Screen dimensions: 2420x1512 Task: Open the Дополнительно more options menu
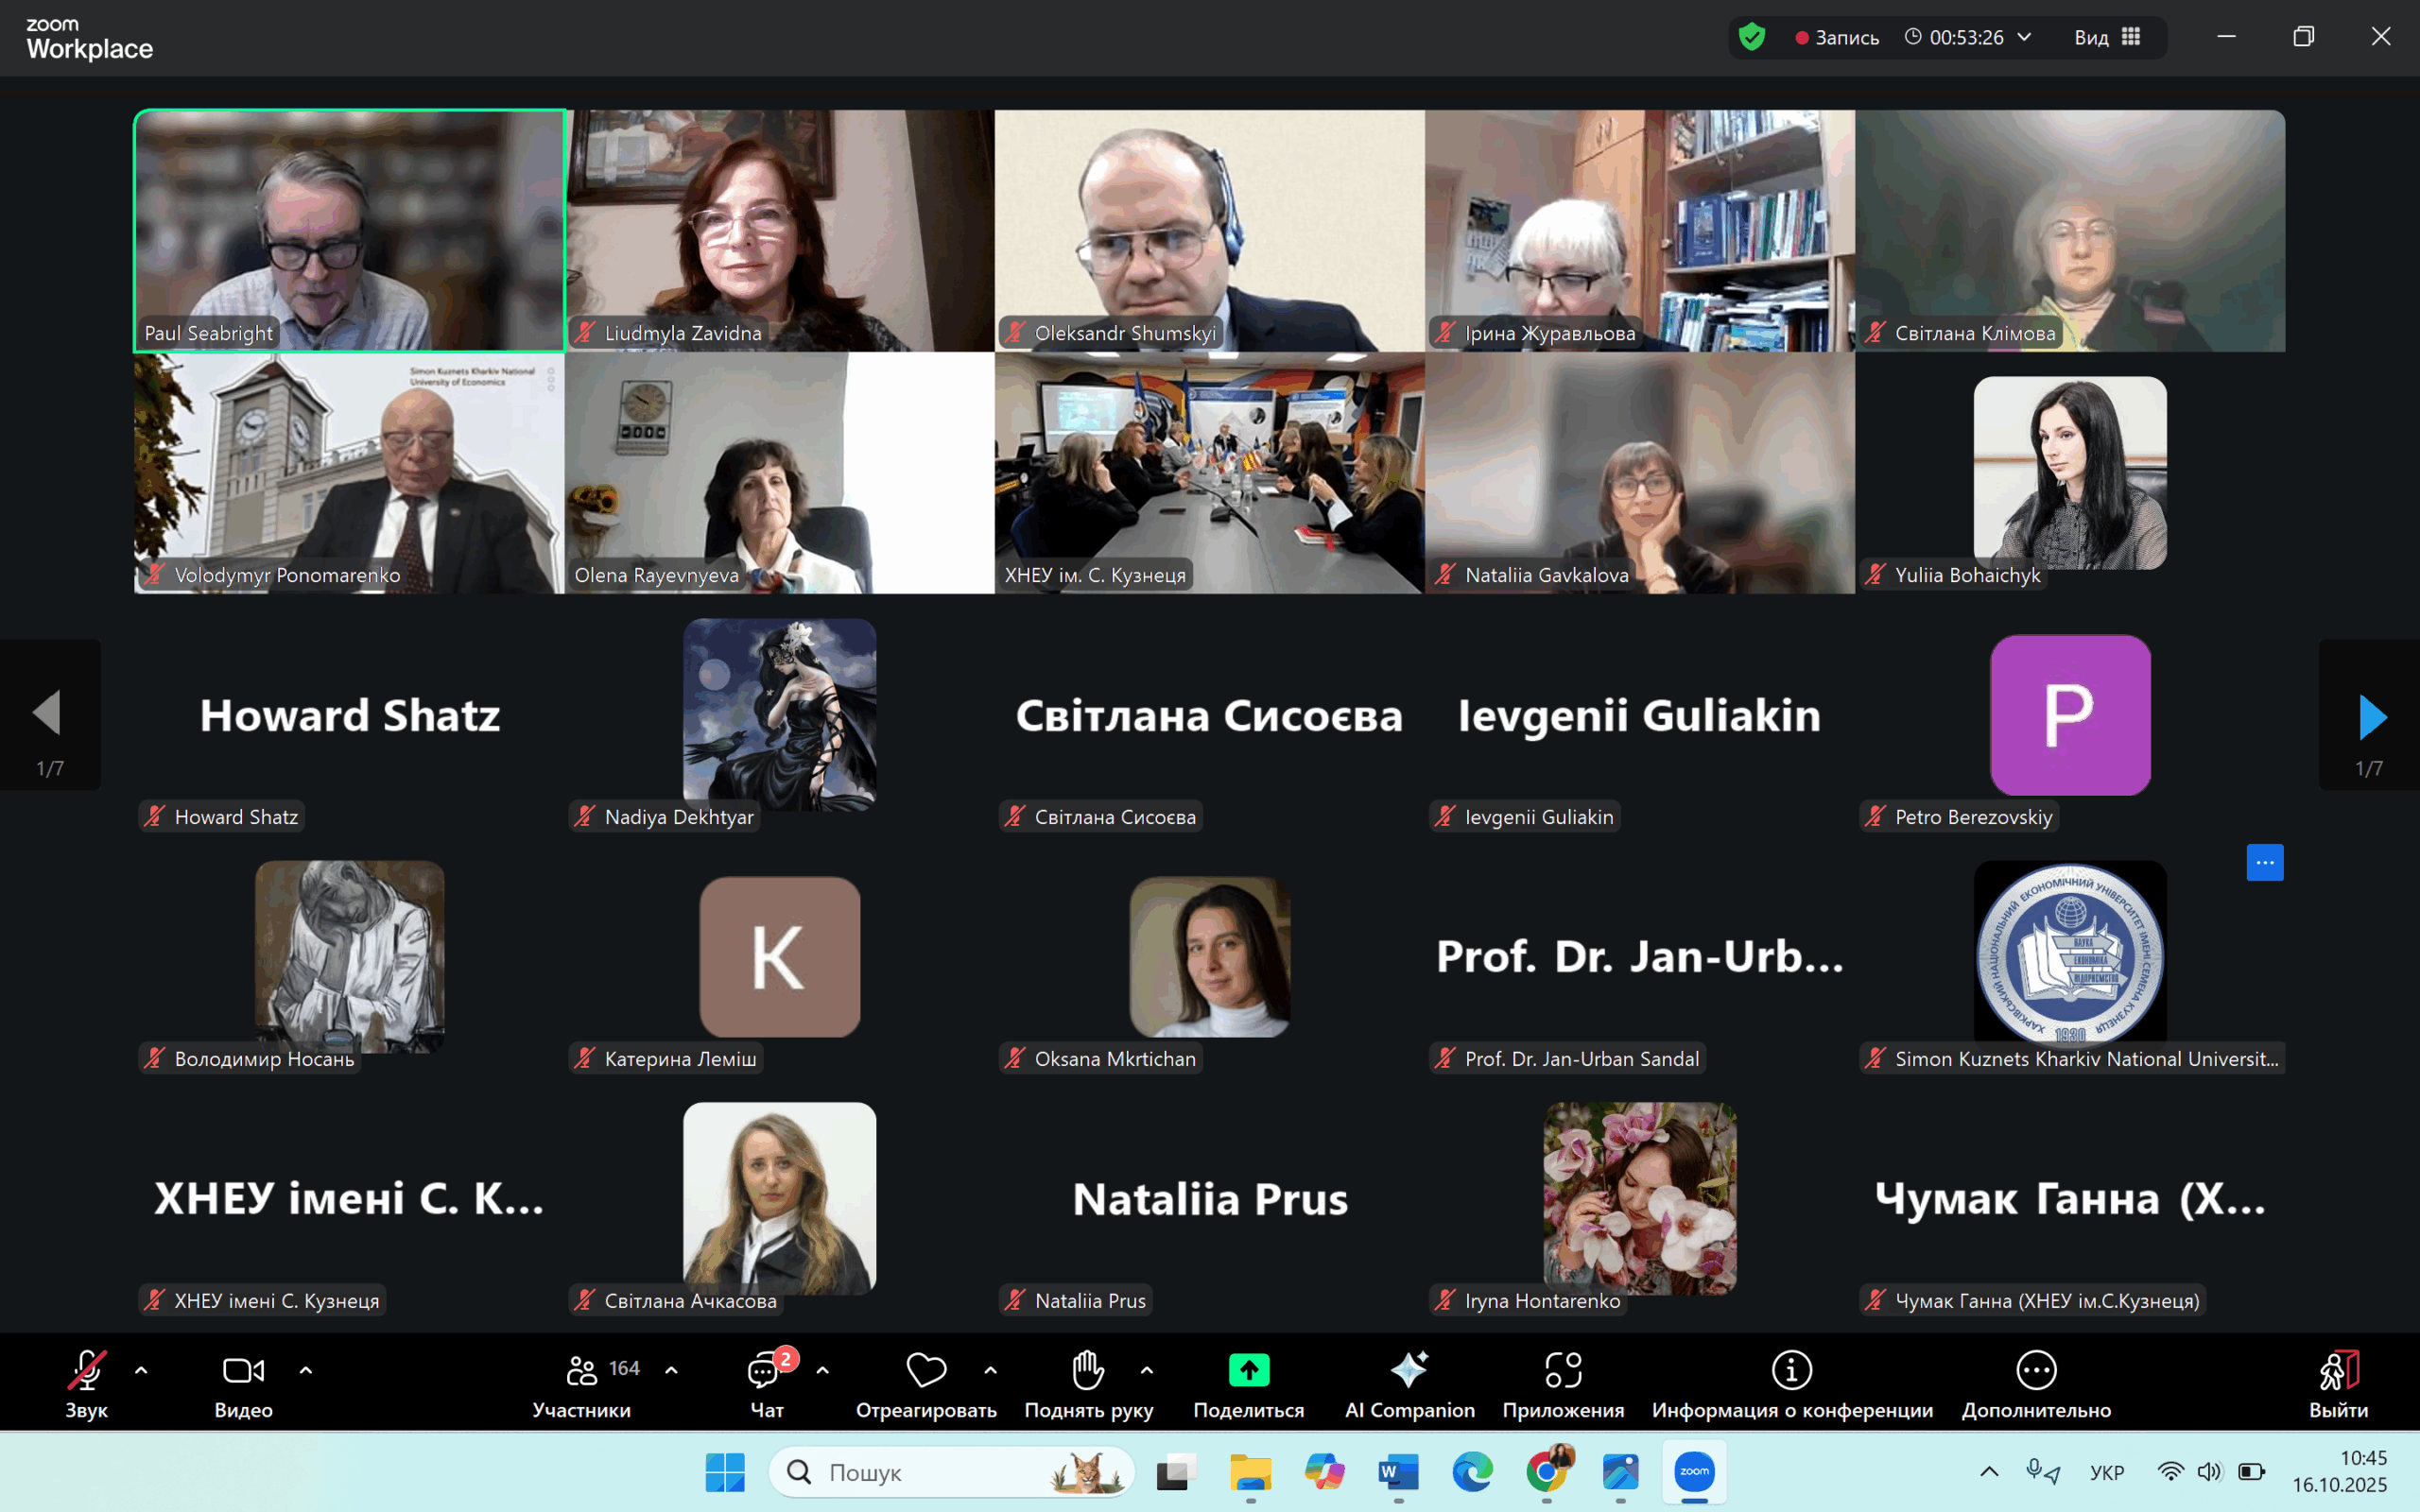[x=2036, y=1372]
